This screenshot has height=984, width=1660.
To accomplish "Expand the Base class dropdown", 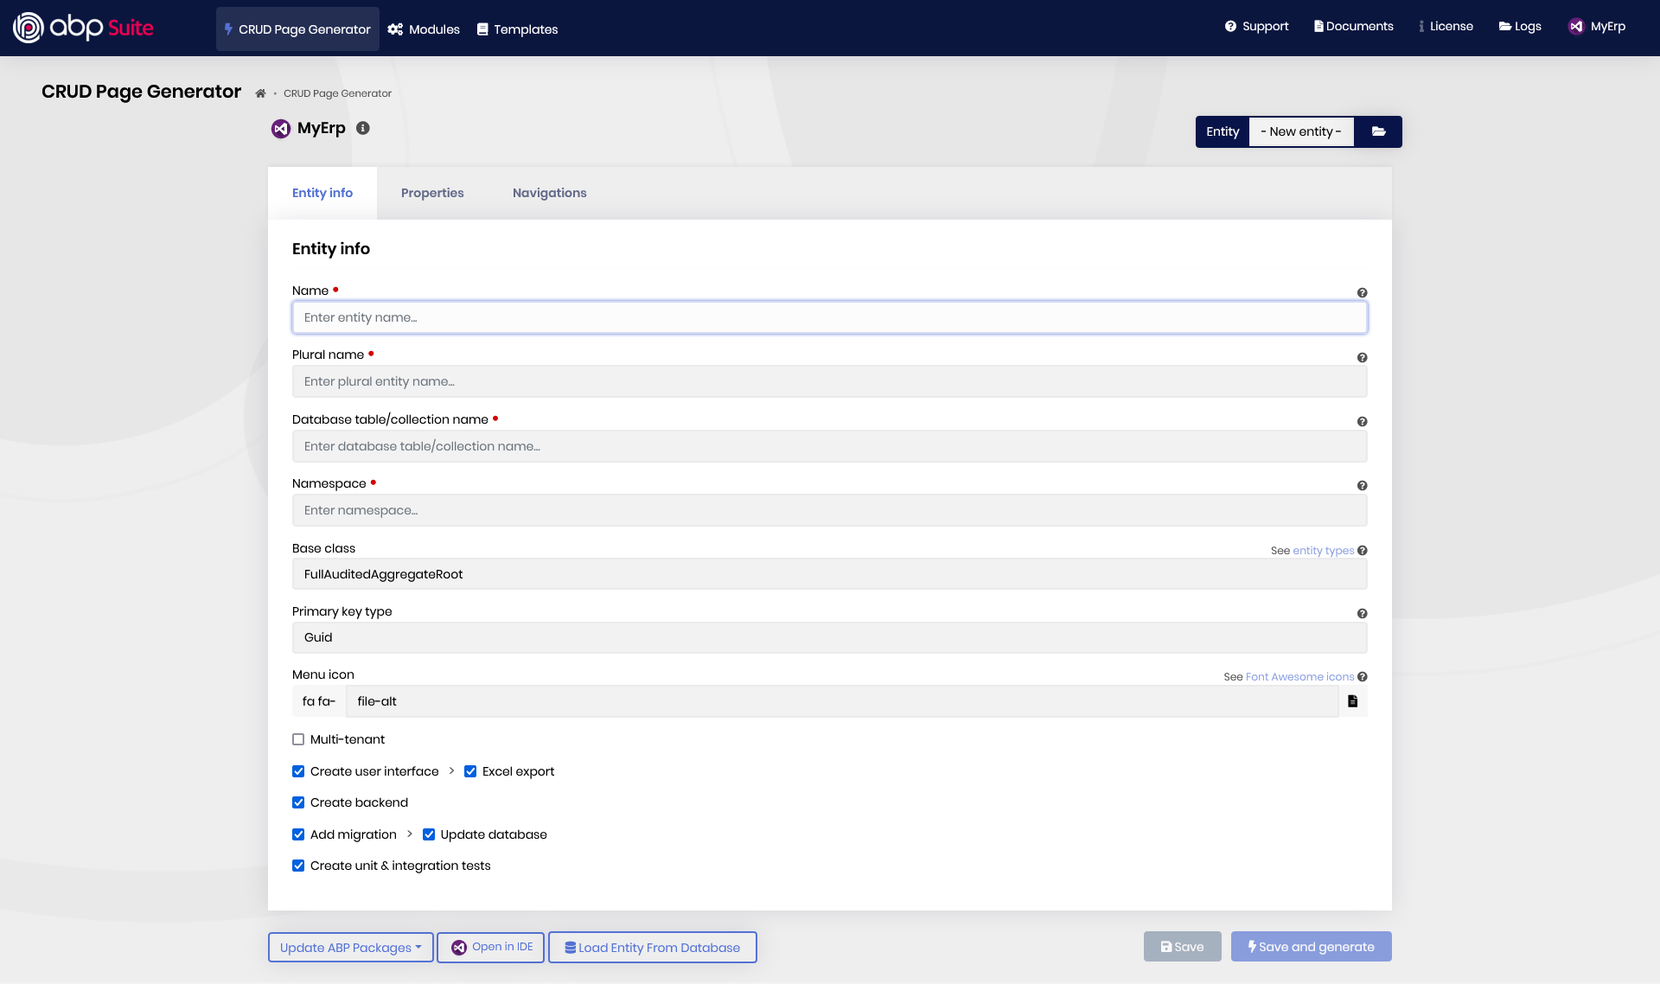I will [x=828, y=574].
